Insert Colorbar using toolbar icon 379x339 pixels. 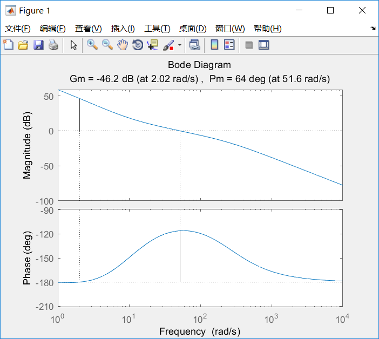click(214, 45)
